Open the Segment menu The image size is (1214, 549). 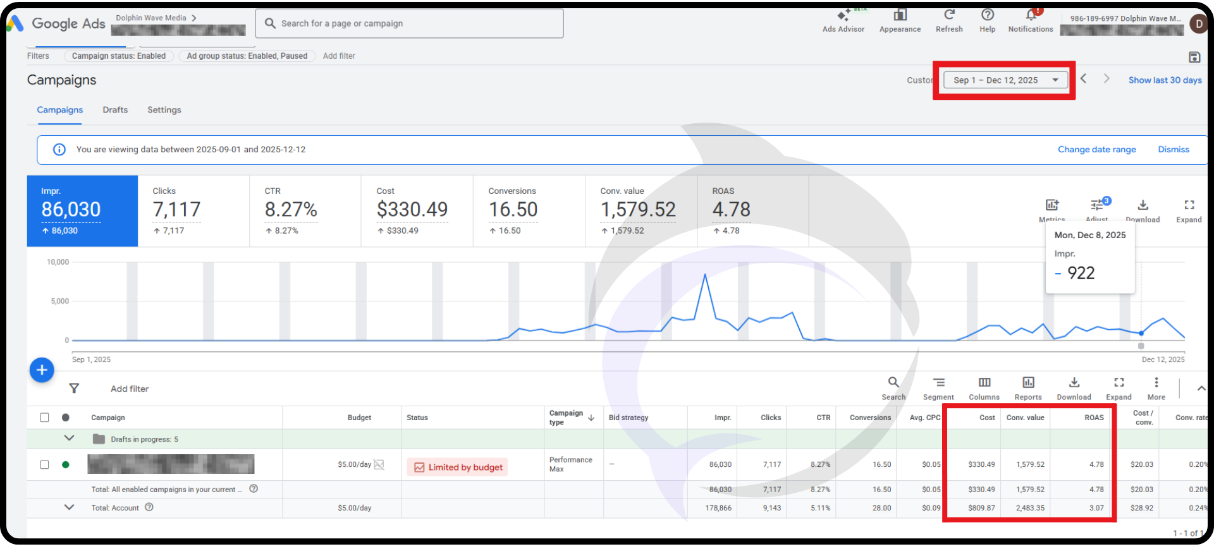point(938,388)
